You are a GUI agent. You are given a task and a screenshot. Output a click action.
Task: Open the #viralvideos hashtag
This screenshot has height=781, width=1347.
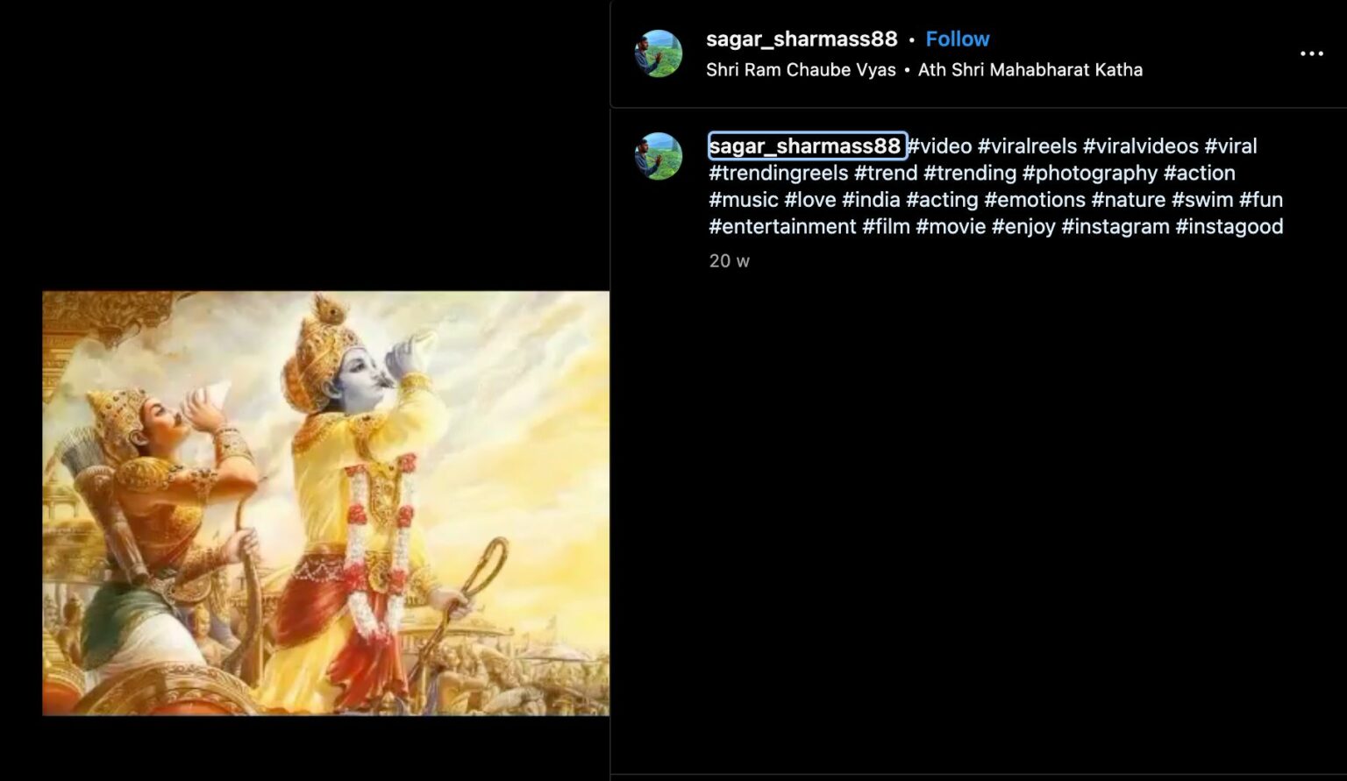[x=1140, y=146]
